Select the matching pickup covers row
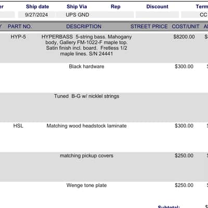 pos(104,167)
